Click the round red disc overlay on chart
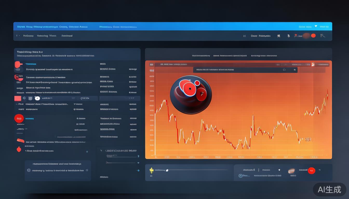The image size is (349, 199). [x=191, y=95]
